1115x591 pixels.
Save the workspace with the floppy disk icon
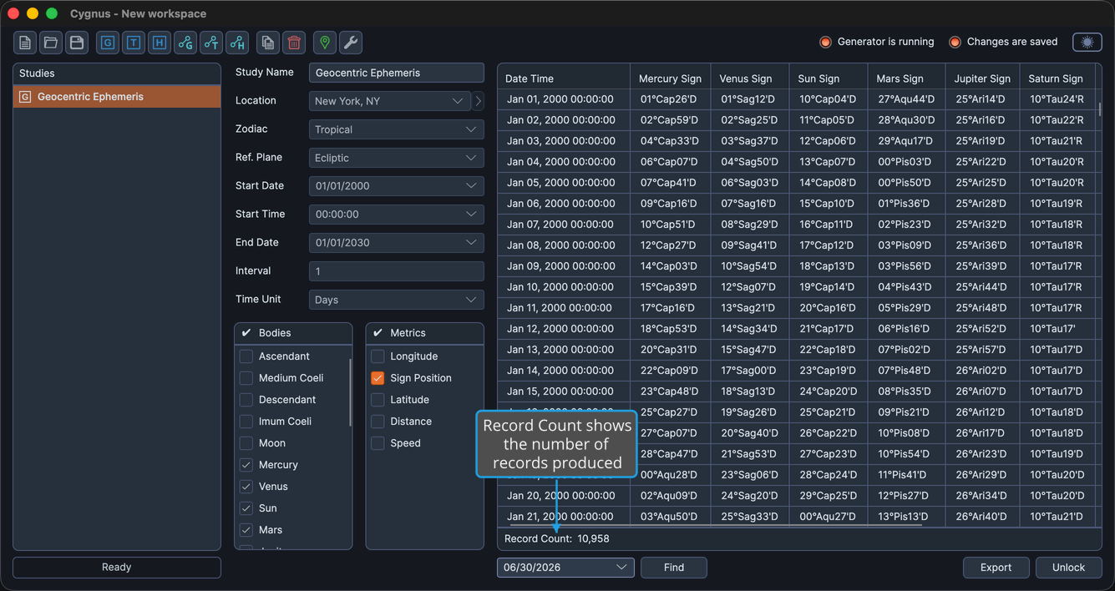[77, 43]
